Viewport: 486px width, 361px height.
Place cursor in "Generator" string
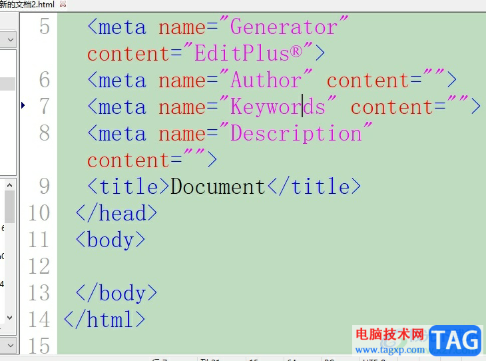(284, 27)
